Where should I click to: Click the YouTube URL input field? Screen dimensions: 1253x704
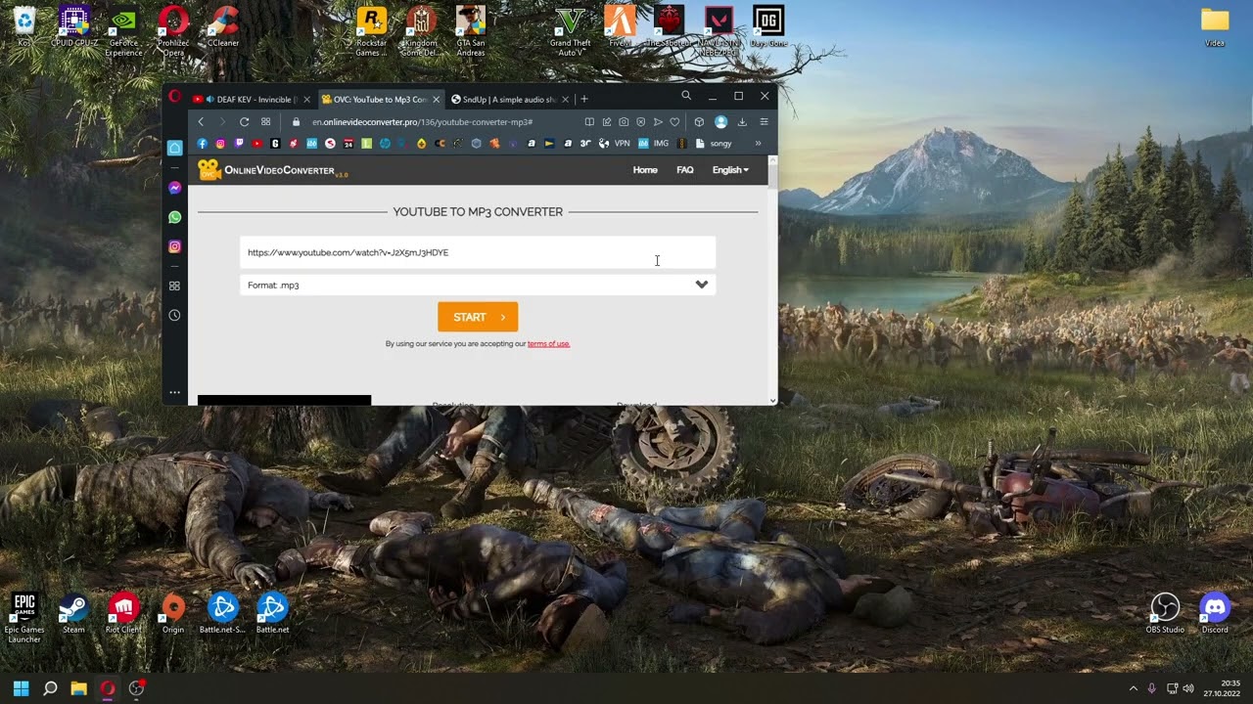[478, 252]
